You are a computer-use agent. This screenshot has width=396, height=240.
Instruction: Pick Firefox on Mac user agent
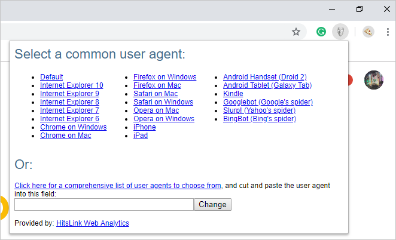tap(157, 85)
